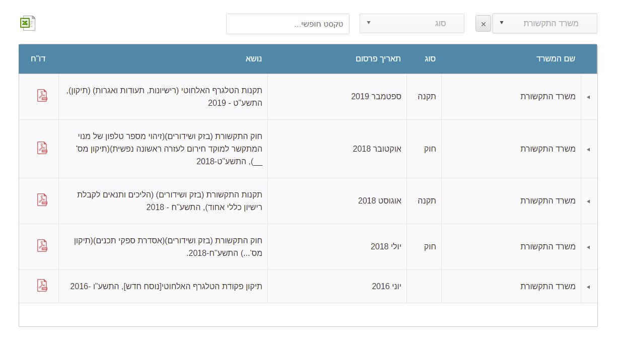
Task: Open PDF report for June 2016 row
Action: pos(42,286)
